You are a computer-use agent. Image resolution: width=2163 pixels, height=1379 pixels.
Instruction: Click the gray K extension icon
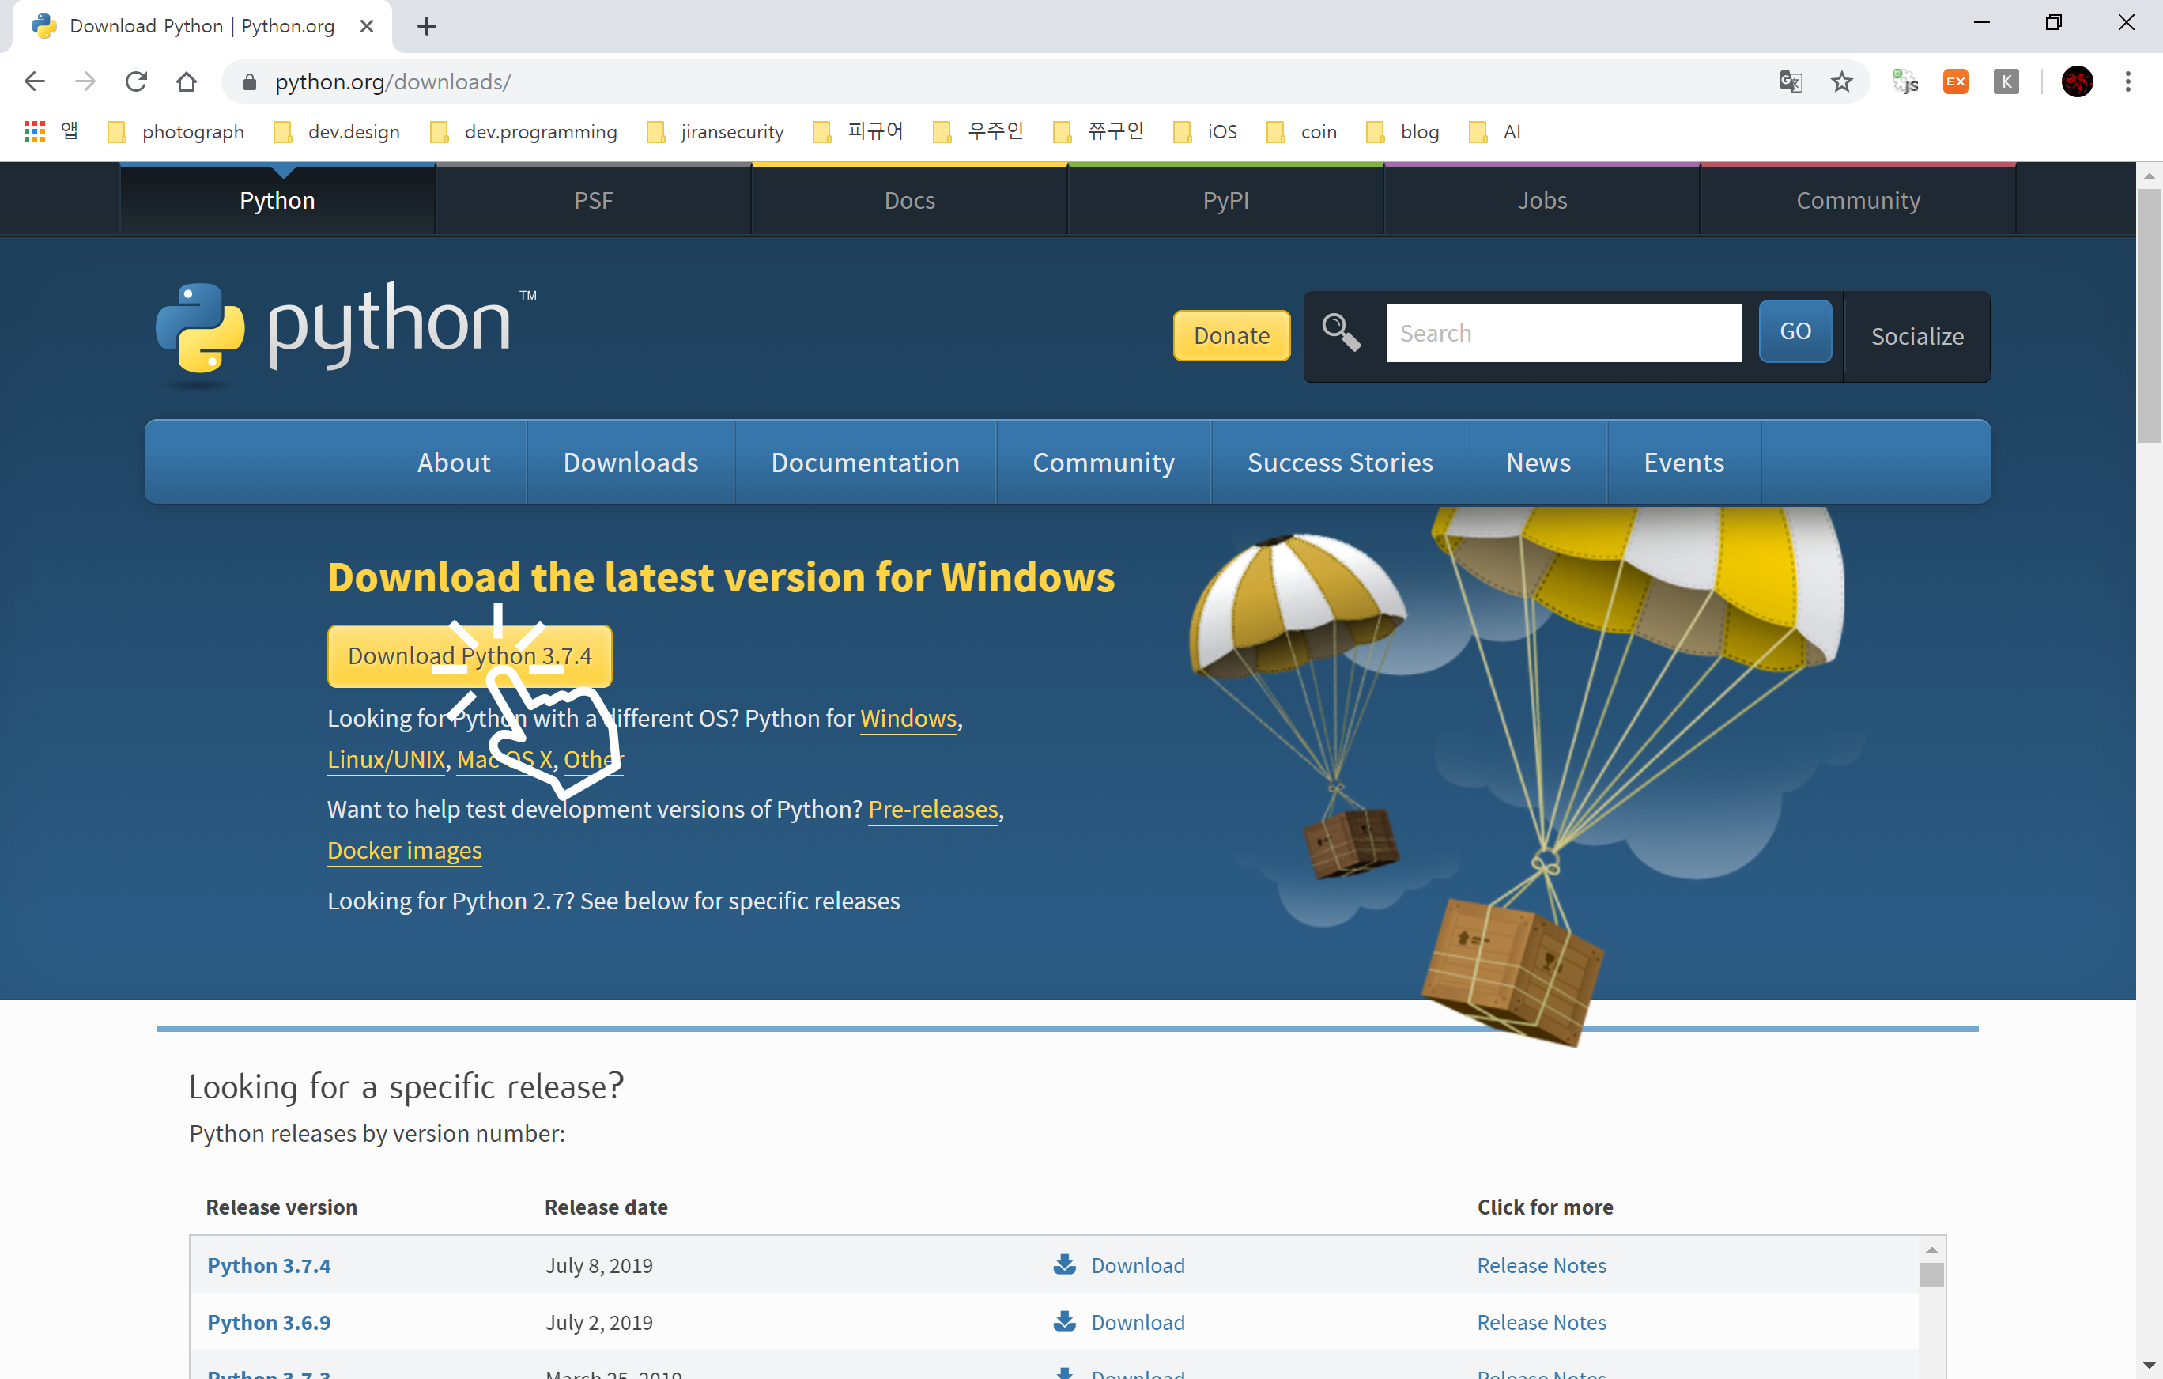[x=2005, y=81]
